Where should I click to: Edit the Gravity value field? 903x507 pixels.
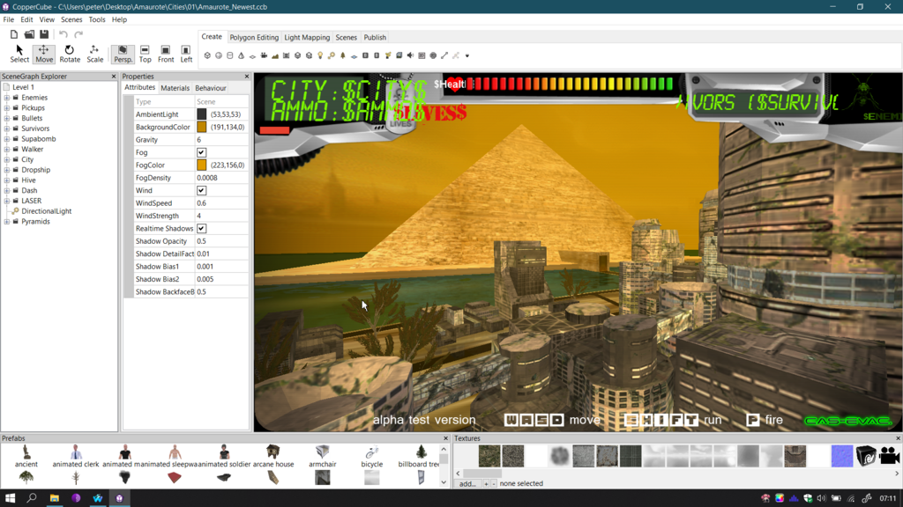tap(221, 140)
